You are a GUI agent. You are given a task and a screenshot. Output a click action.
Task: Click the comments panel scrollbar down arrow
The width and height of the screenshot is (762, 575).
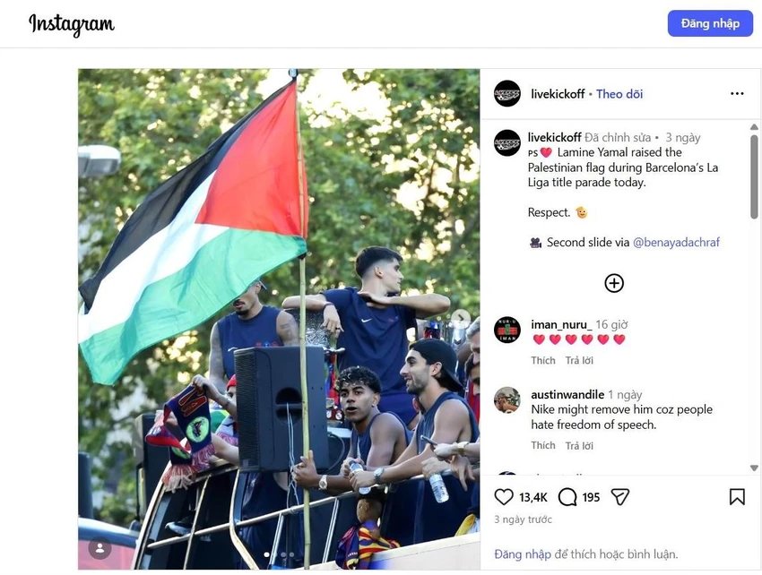(x=754, y=468)
